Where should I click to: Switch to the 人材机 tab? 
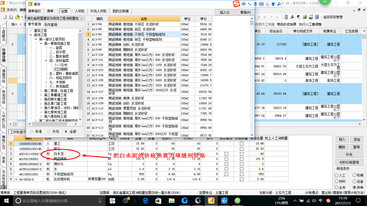(80, 11)
